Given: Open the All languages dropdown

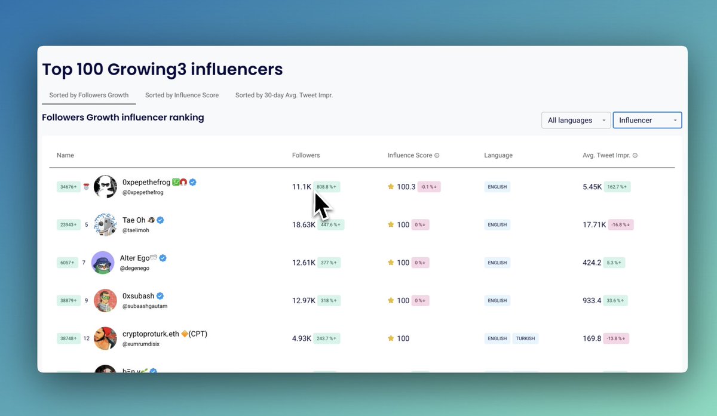Looking at the screenshot, I should pos(576,120).
